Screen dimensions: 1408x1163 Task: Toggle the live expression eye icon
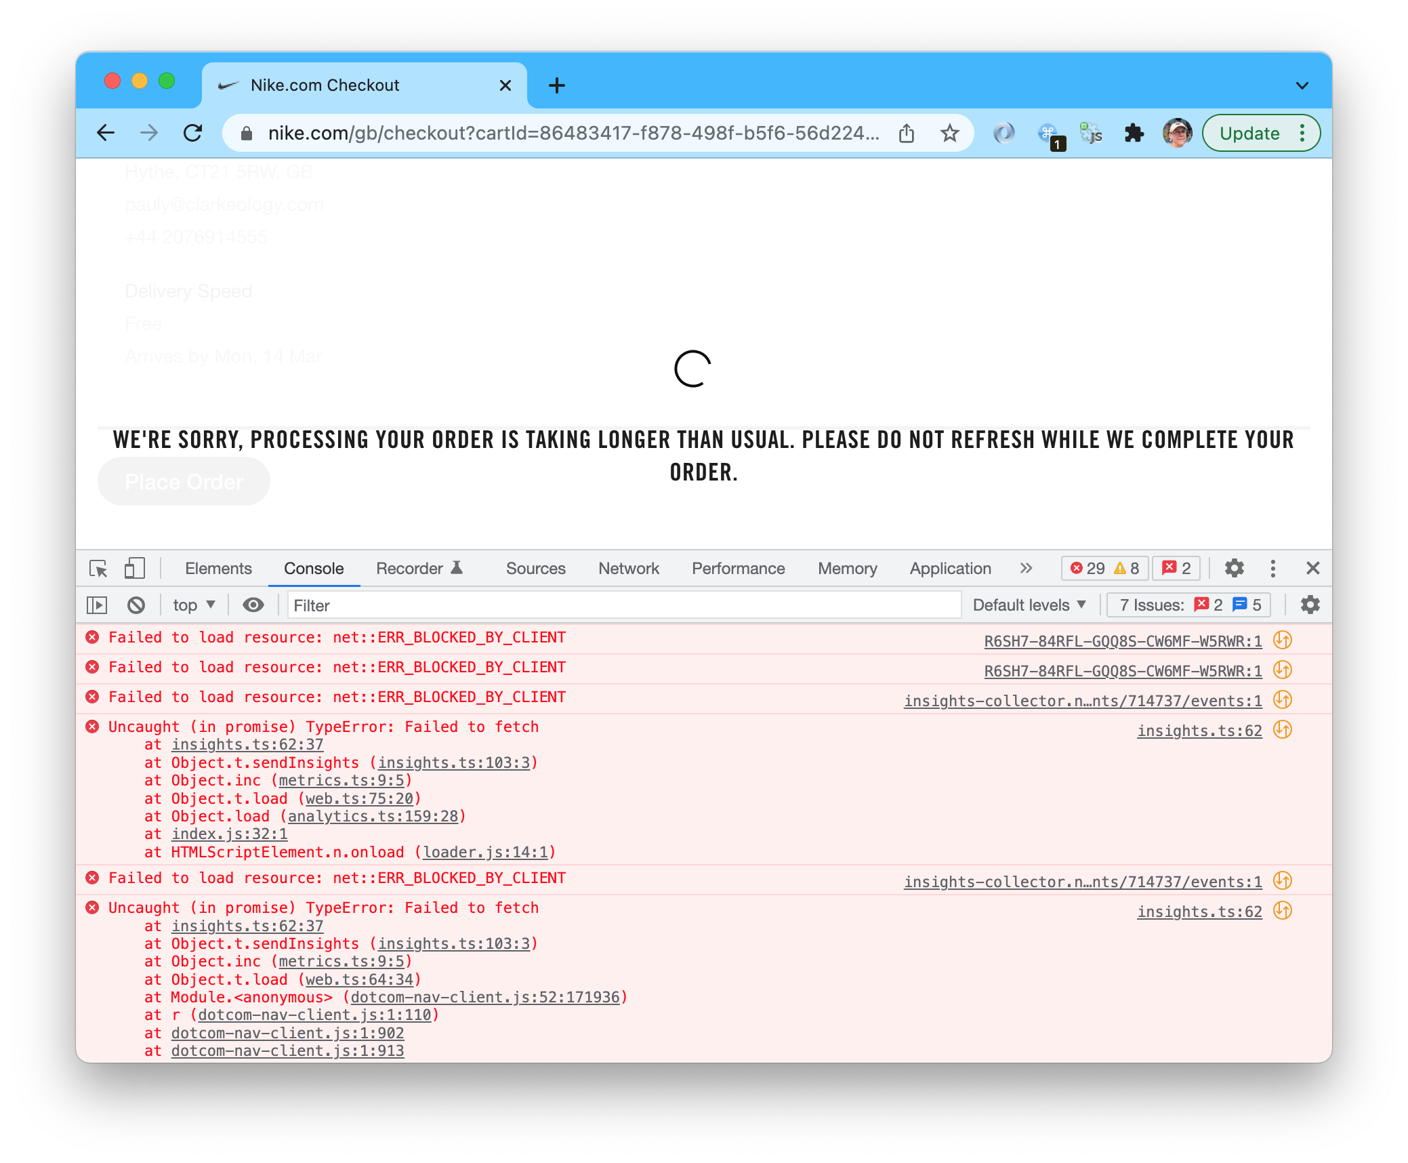(253, 605)
